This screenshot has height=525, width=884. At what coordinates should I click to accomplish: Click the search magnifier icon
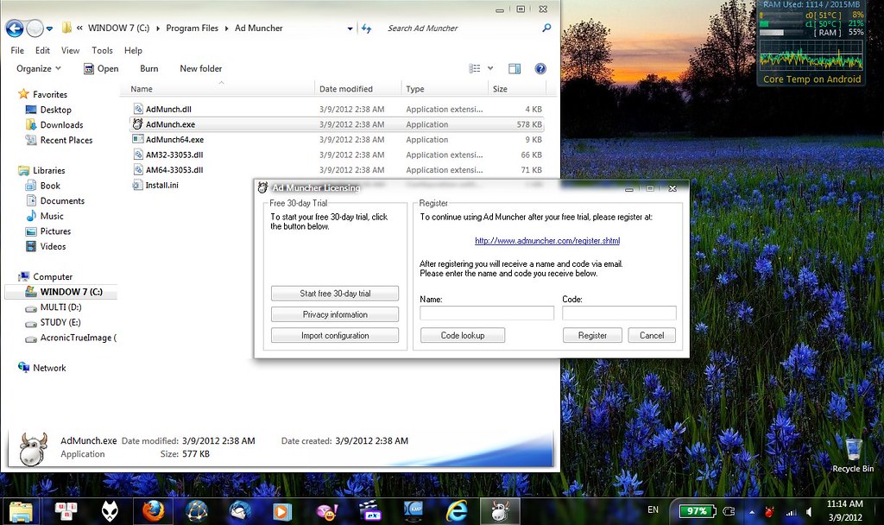pyautogui.click(x=546, y=28)
